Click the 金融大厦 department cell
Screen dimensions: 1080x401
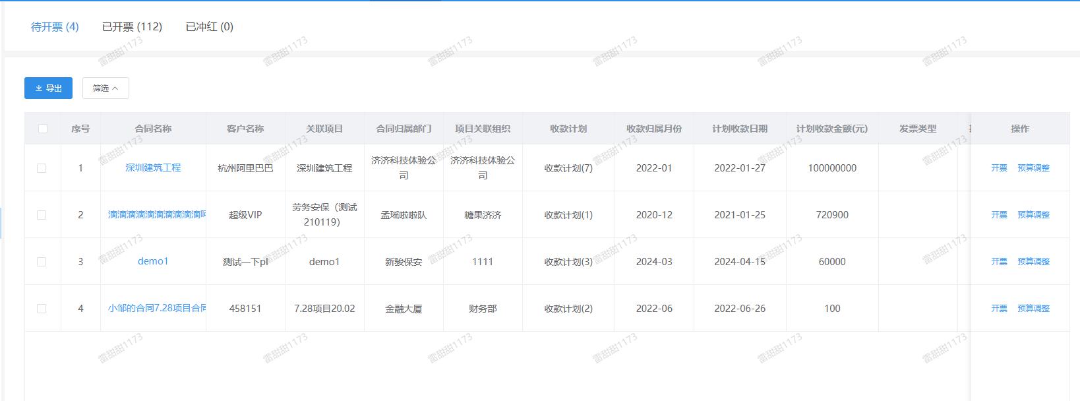[404, 309]
